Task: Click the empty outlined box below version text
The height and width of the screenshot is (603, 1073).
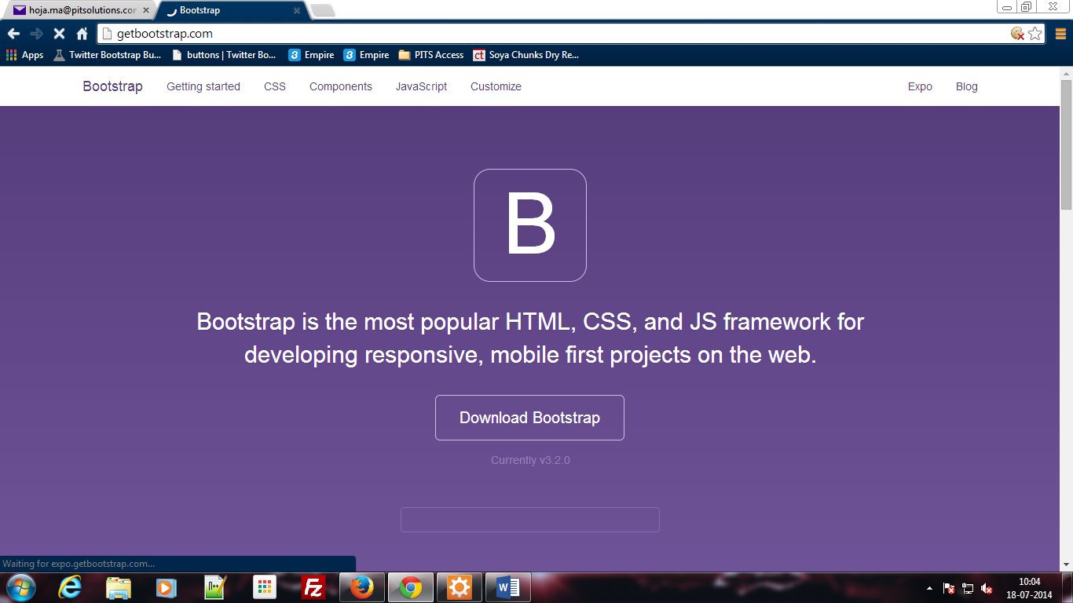Action: (x=530, y=520)
